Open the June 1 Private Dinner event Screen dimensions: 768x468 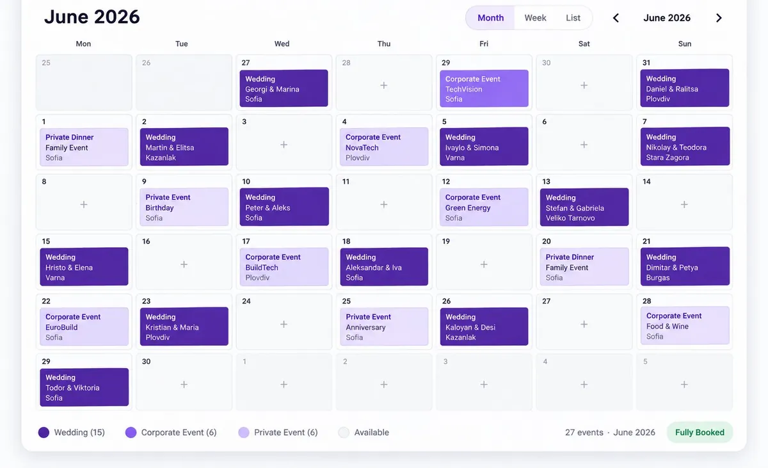84,147
